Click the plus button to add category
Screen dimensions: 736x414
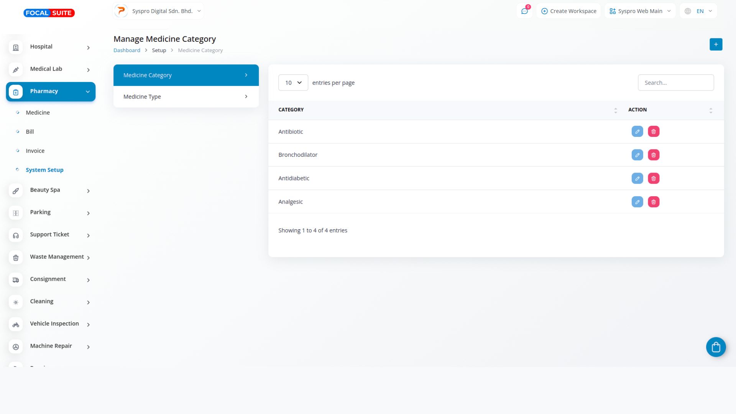[x=716, y=44]
